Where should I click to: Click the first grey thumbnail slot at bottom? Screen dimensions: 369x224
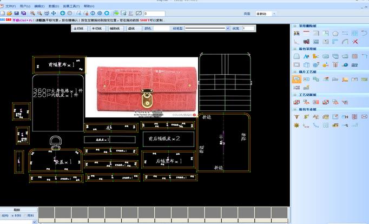click(x=47, y=213)
